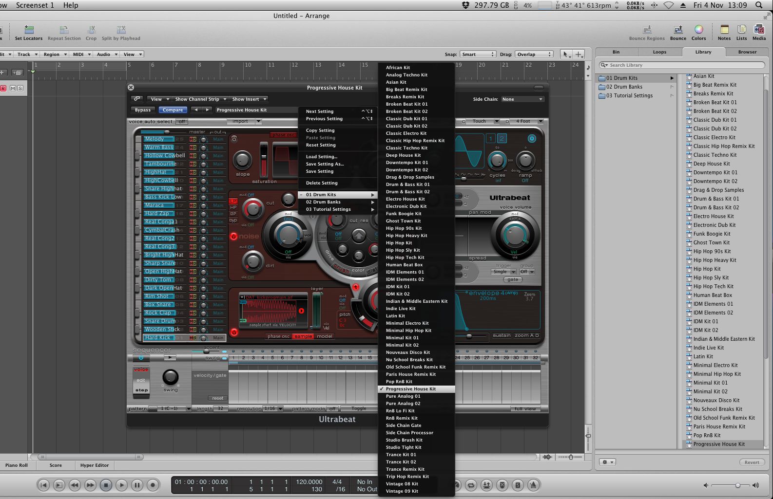Viewport: 773px width, 499px height.
Task: Select the HP filter type
Action: 233,207
